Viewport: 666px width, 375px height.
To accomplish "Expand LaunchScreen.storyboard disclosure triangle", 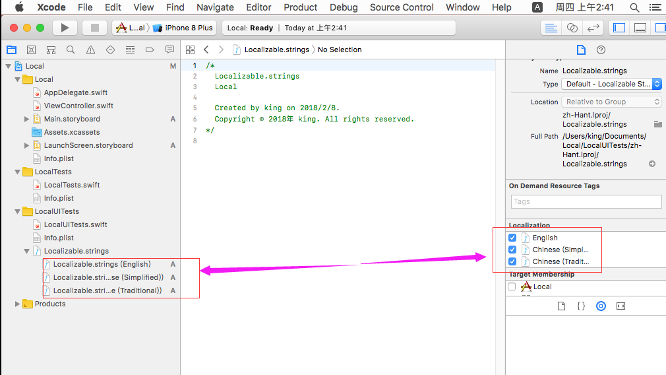I will (26, 145).
